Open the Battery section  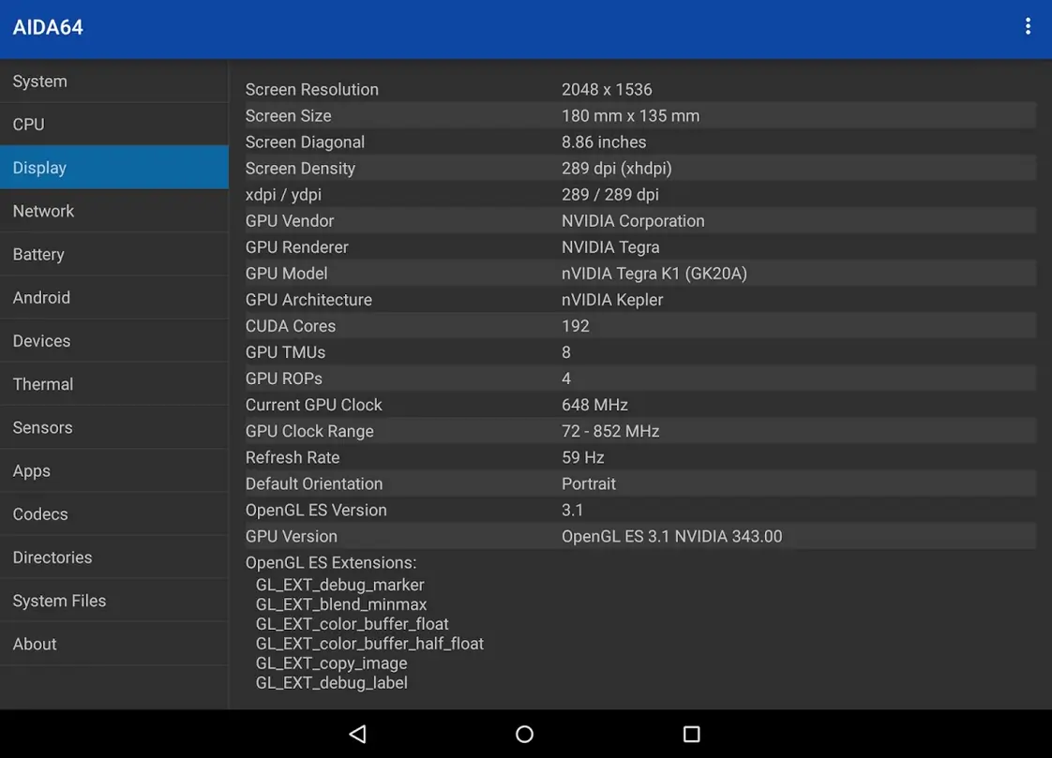coord(114,254)
